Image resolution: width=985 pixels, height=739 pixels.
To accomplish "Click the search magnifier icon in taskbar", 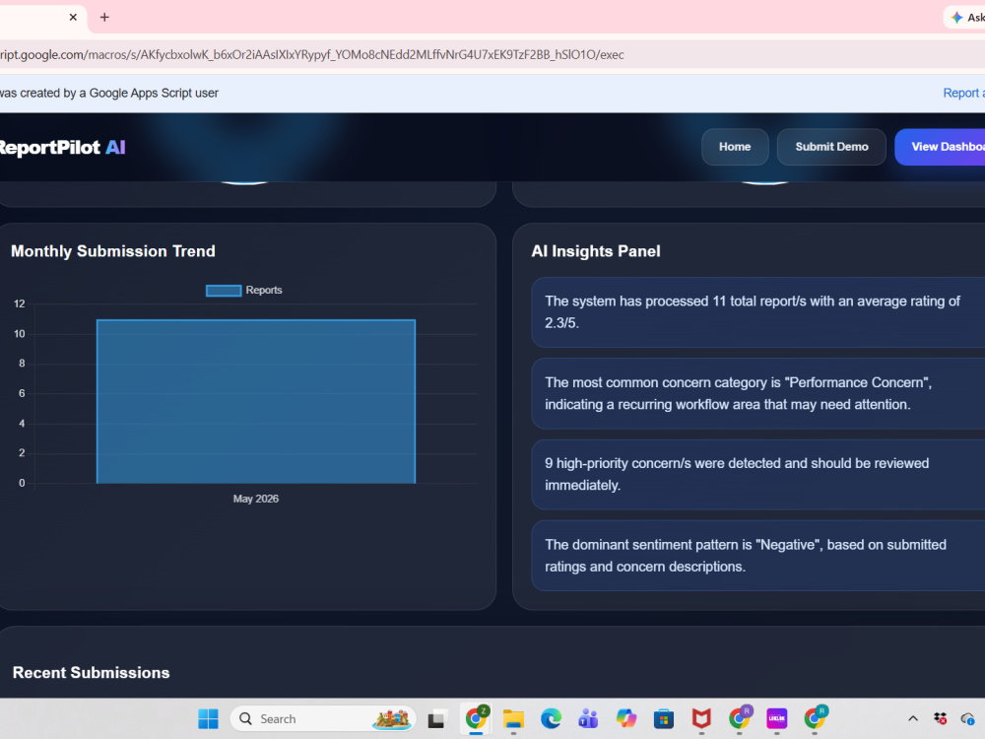I will pos(245,718).
